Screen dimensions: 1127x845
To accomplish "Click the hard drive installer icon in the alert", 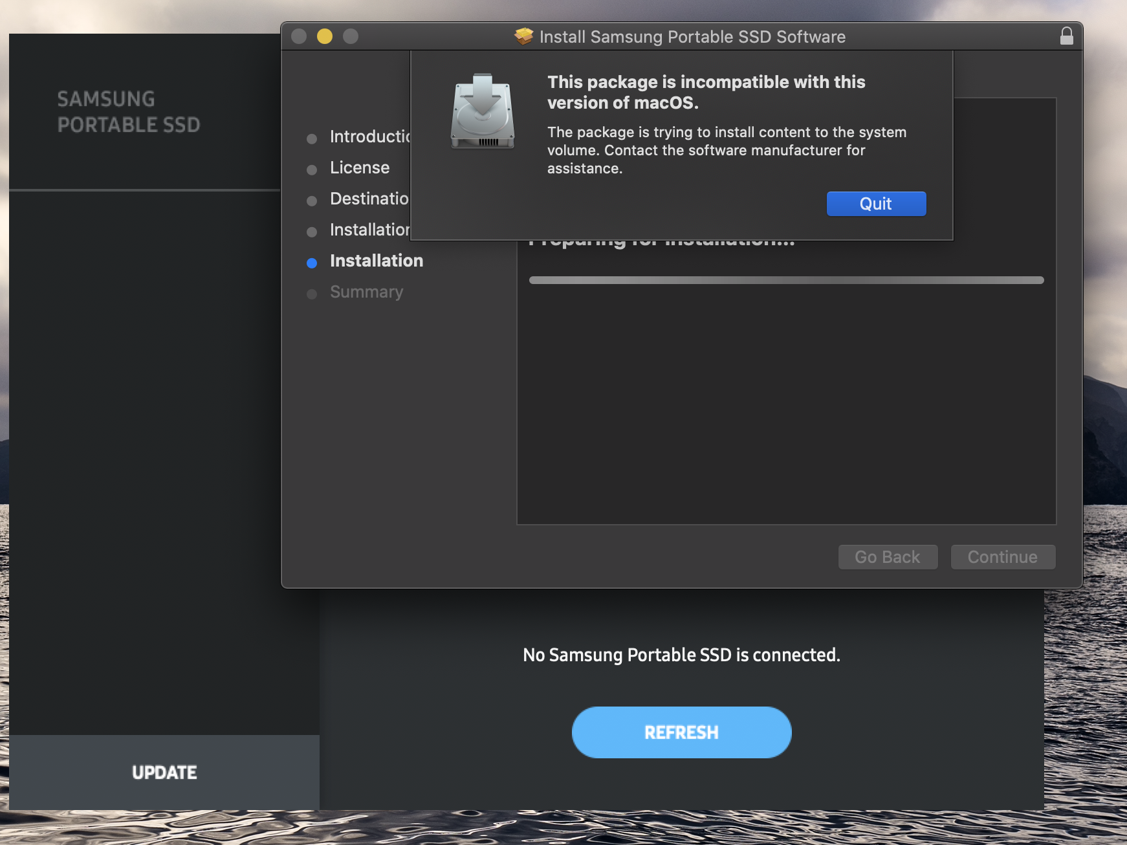I will [483, 111].
